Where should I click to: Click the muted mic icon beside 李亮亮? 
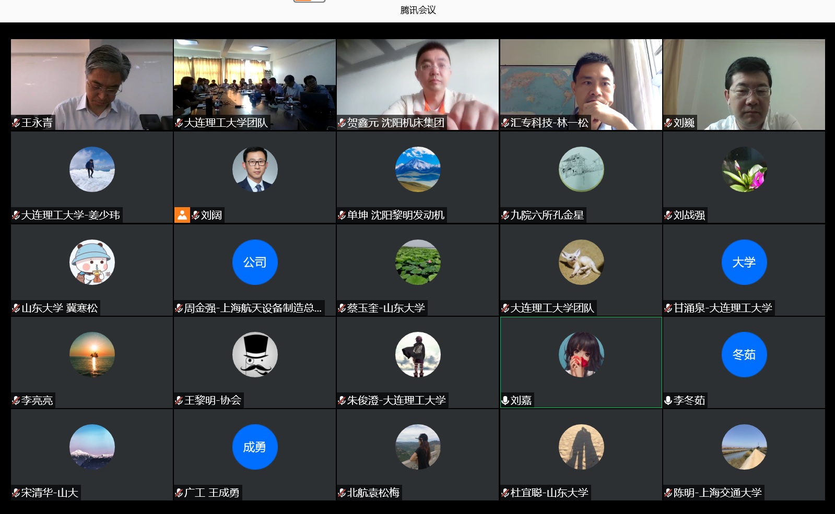click(16, 401)
